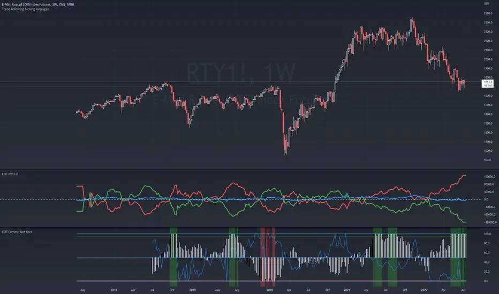Click the USD currency label on price axis

click(x=486, y=4)
